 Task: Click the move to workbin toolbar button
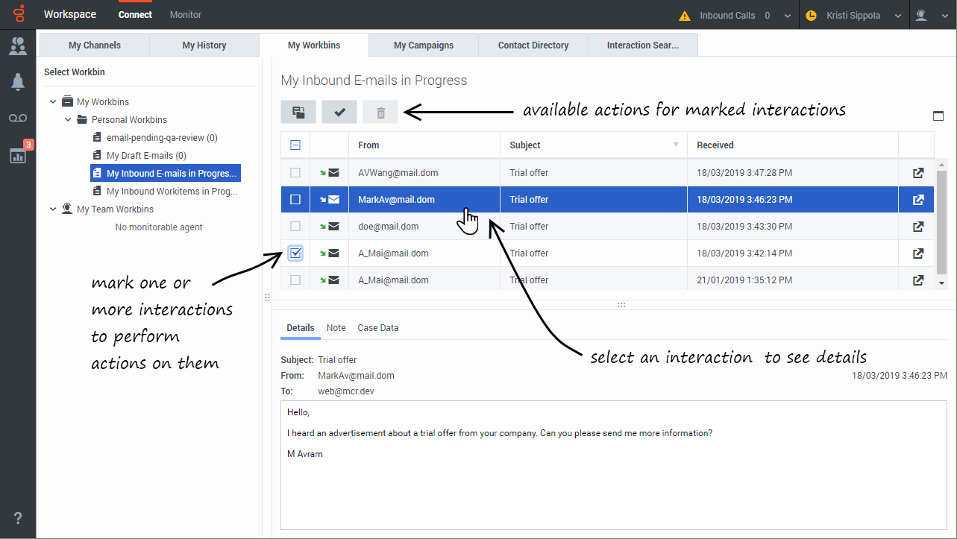(x=298, y=113)
